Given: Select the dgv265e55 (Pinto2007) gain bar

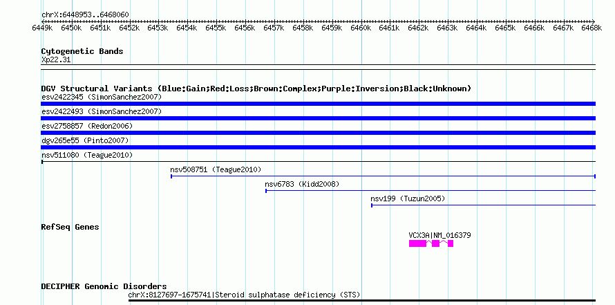Looking at the screenshot, I should click(x=318, y=147).
